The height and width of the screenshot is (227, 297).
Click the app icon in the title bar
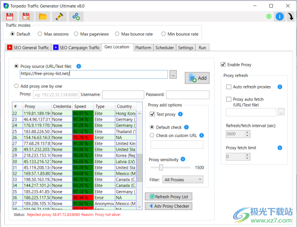[6, 6]
